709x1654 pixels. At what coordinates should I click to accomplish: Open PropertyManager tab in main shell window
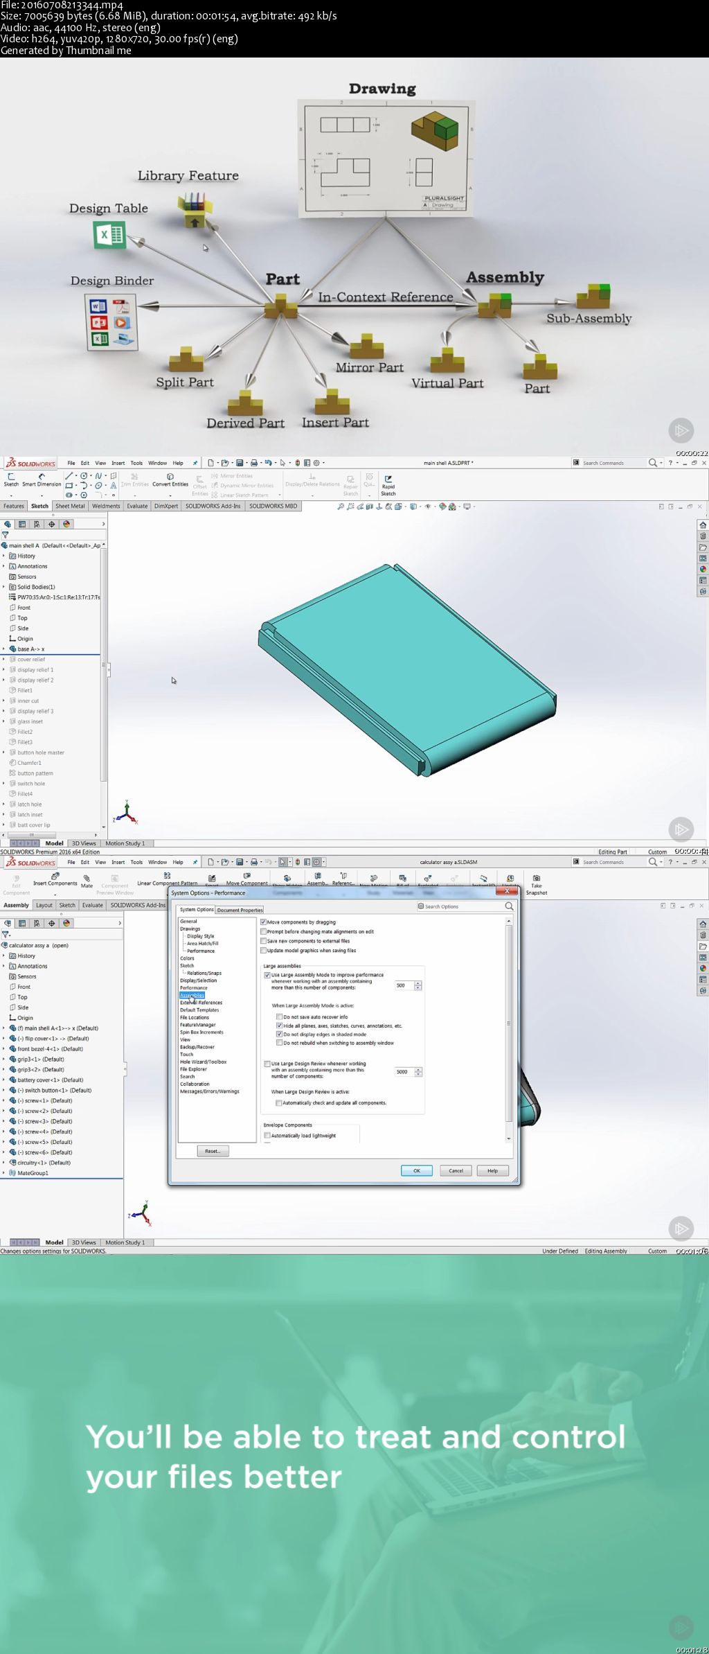pyautogui.click(x=22, y=524)
